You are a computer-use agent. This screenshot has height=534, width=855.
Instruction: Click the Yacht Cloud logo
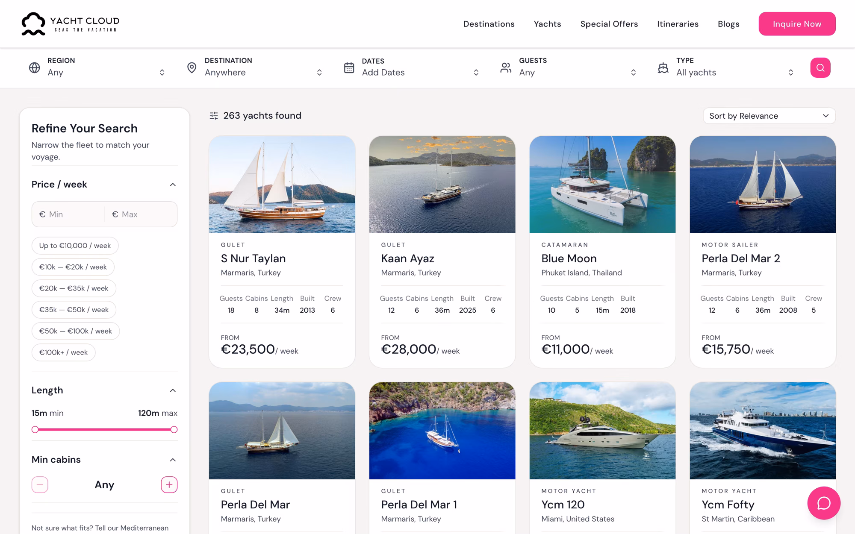click(x=71, y=24)
